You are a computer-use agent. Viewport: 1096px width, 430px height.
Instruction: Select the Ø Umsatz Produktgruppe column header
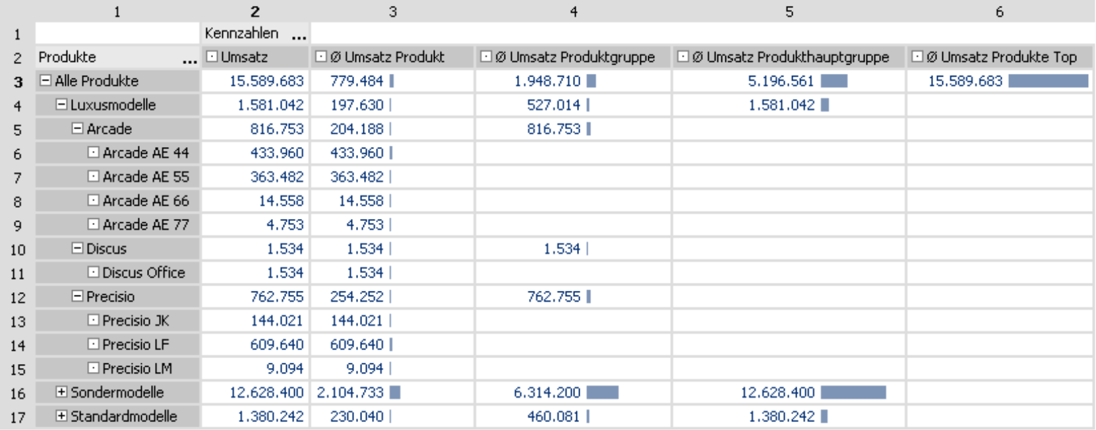coord(573,57)
